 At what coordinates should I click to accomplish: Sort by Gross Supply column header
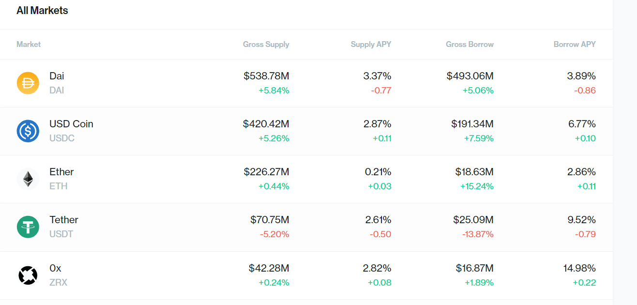266,44
